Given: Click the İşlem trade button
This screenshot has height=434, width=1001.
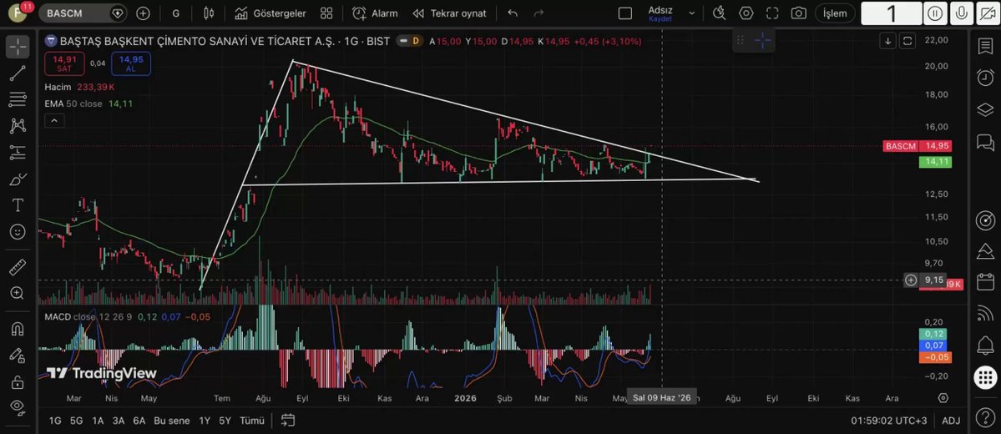Looking at the screenshot, I should click(835, 13).
